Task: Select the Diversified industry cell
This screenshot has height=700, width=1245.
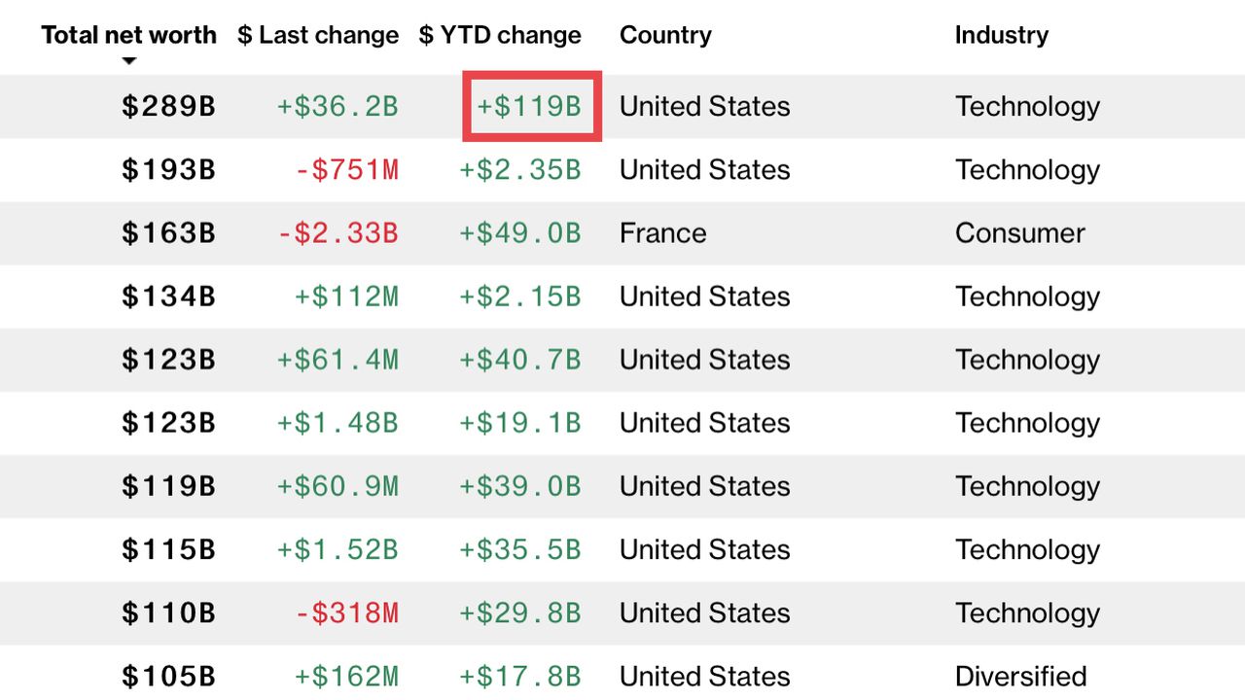Action: 1021,676
